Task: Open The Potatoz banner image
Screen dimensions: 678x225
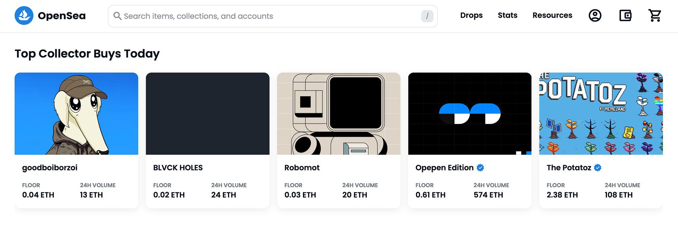Action: click(601, 113)
